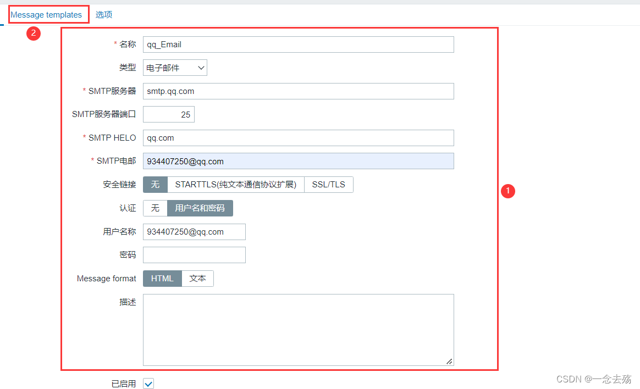Click the SMTP HELO field with qq.com
The height and width of the screenshot is (389, 640).
[x=299, y=138]
